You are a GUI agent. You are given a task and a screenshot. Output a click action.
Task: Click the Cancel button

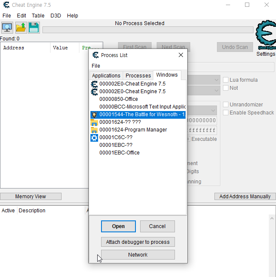[157, 226]
